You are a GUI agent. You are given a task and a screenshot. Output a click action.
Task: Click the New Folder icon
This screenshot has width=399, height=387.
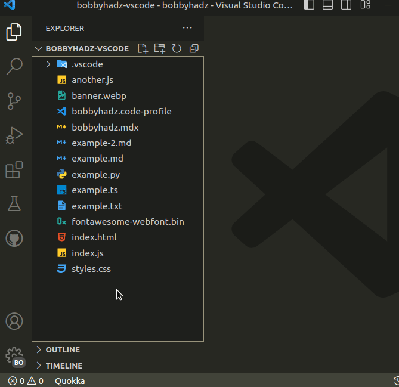point(160,48)
